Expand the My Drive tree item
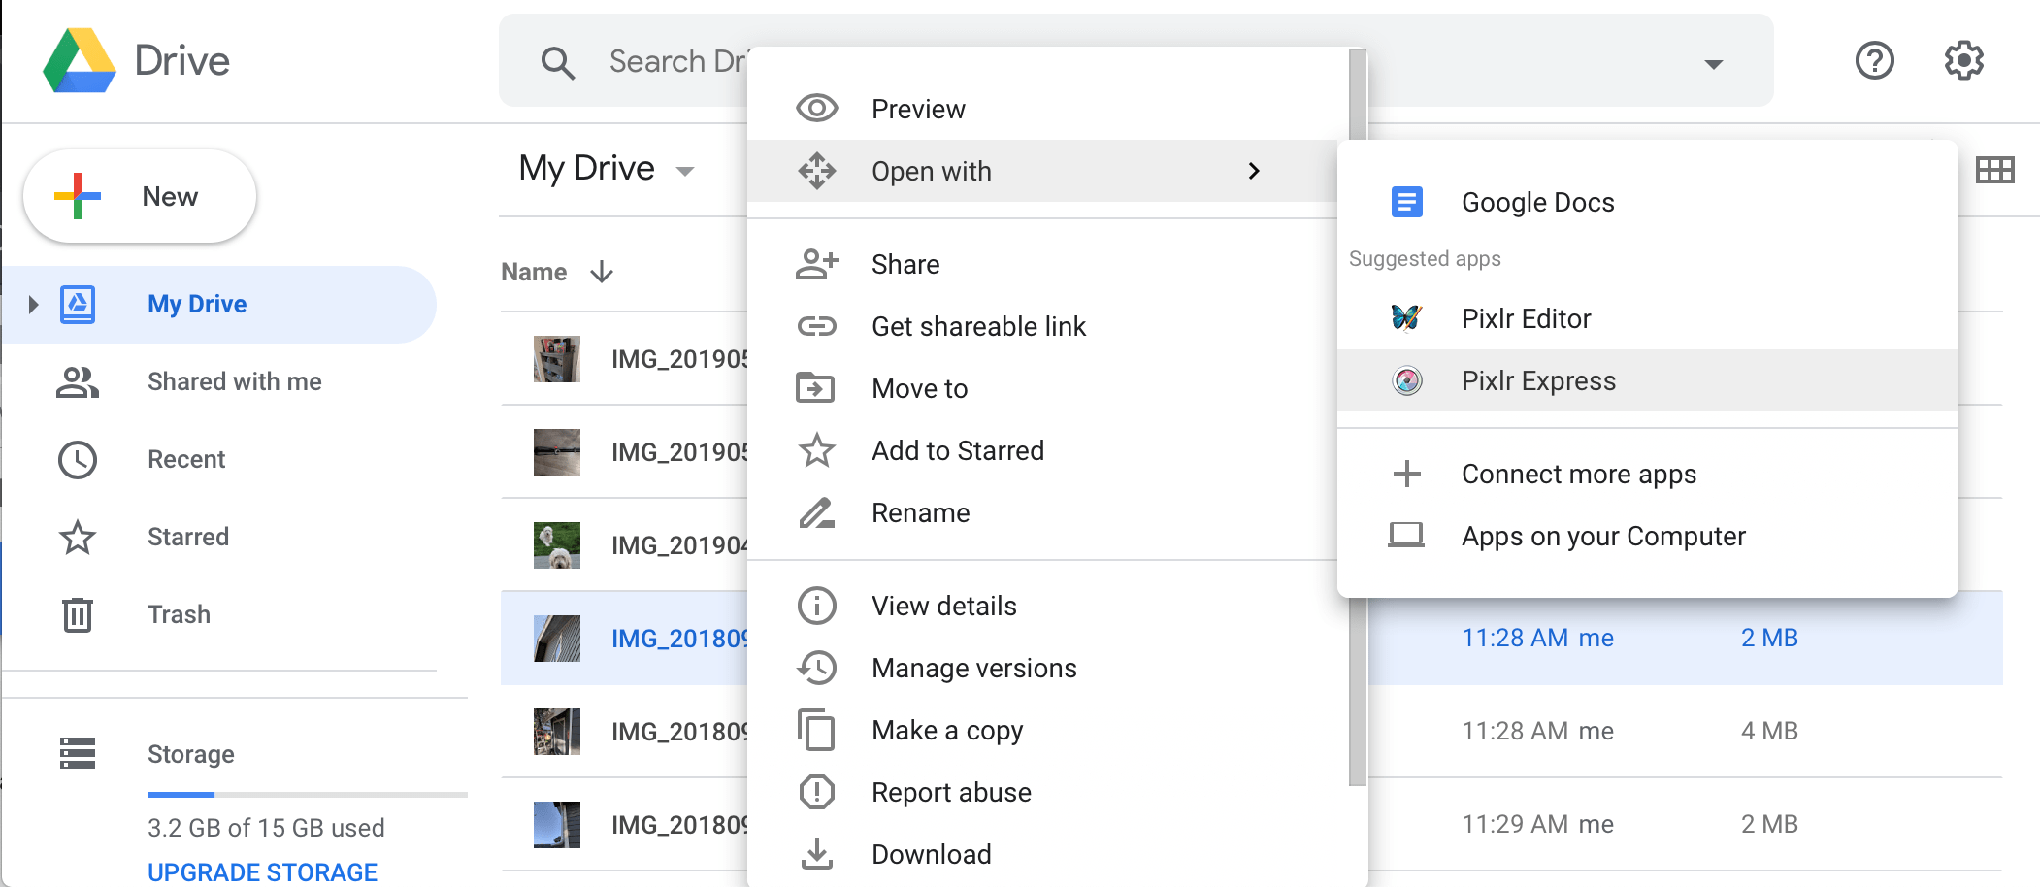Screen dimensions: 2040x887 click(x=31, y=304)
